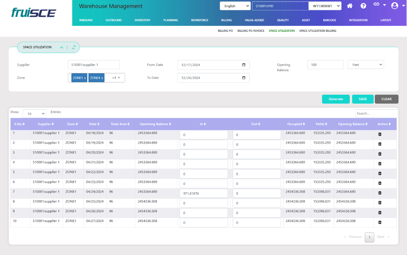
Task: Click the From Date calendar picker icon
Action: (x=243, y=65)
